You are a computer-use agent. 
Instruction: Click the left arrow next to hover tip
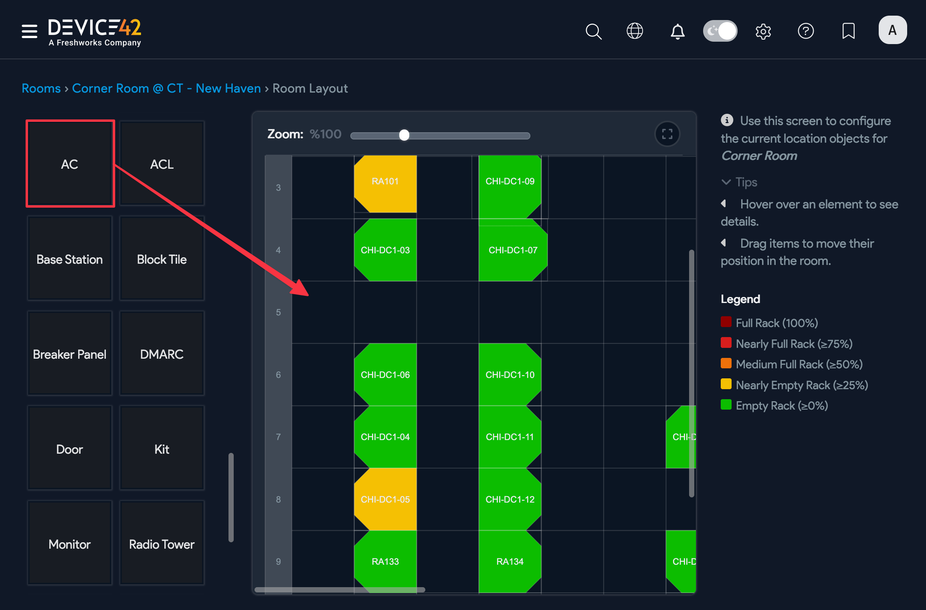click(724, 204)
